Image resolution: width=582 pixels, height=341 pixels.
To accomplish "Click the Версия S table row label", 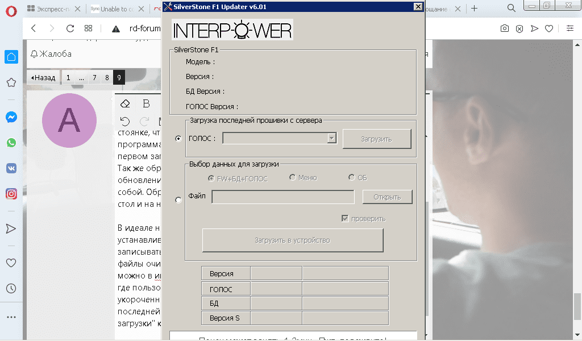I will [x=226, y=318].
